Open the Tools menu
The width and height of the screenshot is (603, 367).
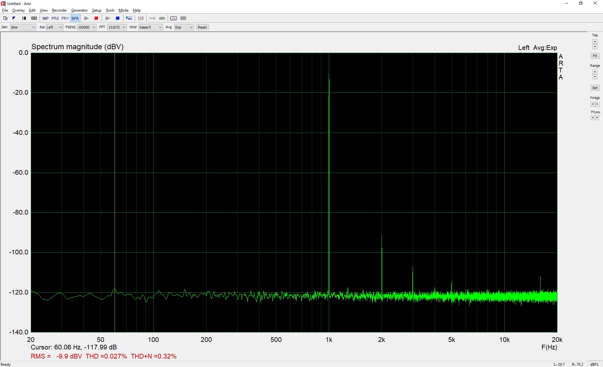110,10
